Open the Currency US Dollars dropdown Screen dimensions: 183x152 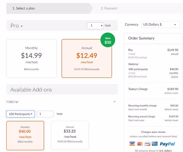point(160,25)
